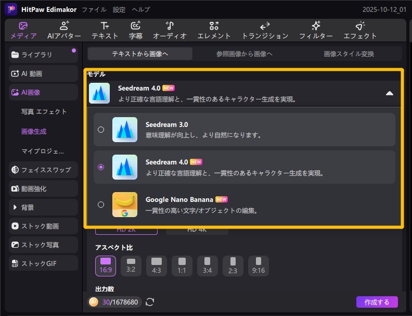Click the HitPaw Edimakor logo icon
The image size is (412, 316).
click(11, 9)
